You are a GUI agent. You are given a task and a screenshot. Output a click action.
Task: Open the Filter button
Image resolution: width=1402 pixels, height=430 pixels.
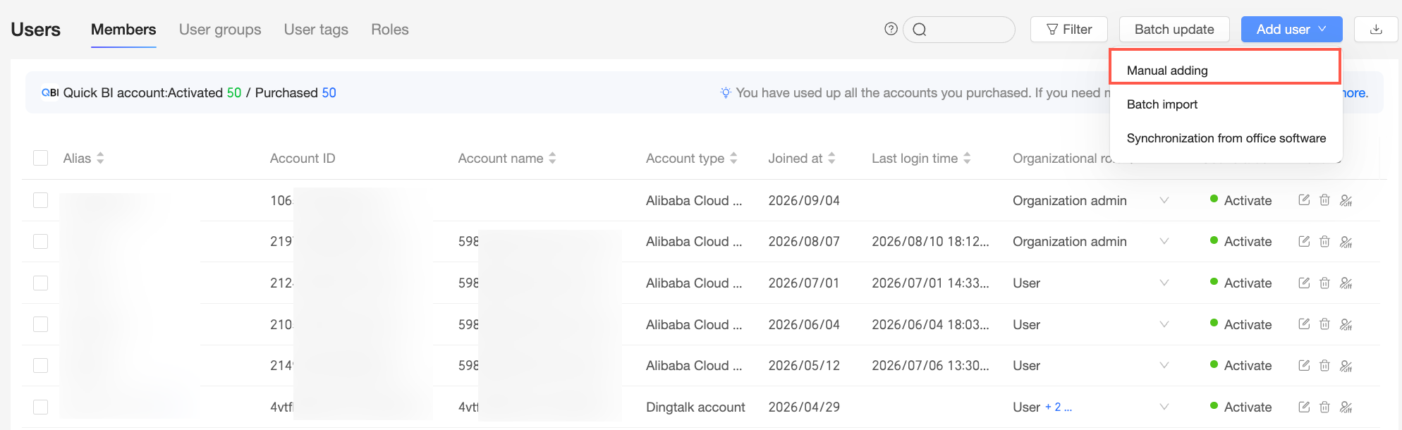(1069, 30)
